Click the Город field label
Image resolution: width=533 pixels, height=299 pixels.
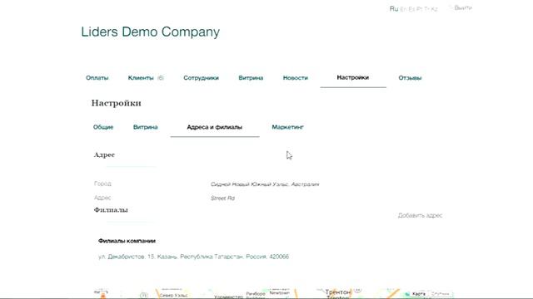click(x=102, y=184)
